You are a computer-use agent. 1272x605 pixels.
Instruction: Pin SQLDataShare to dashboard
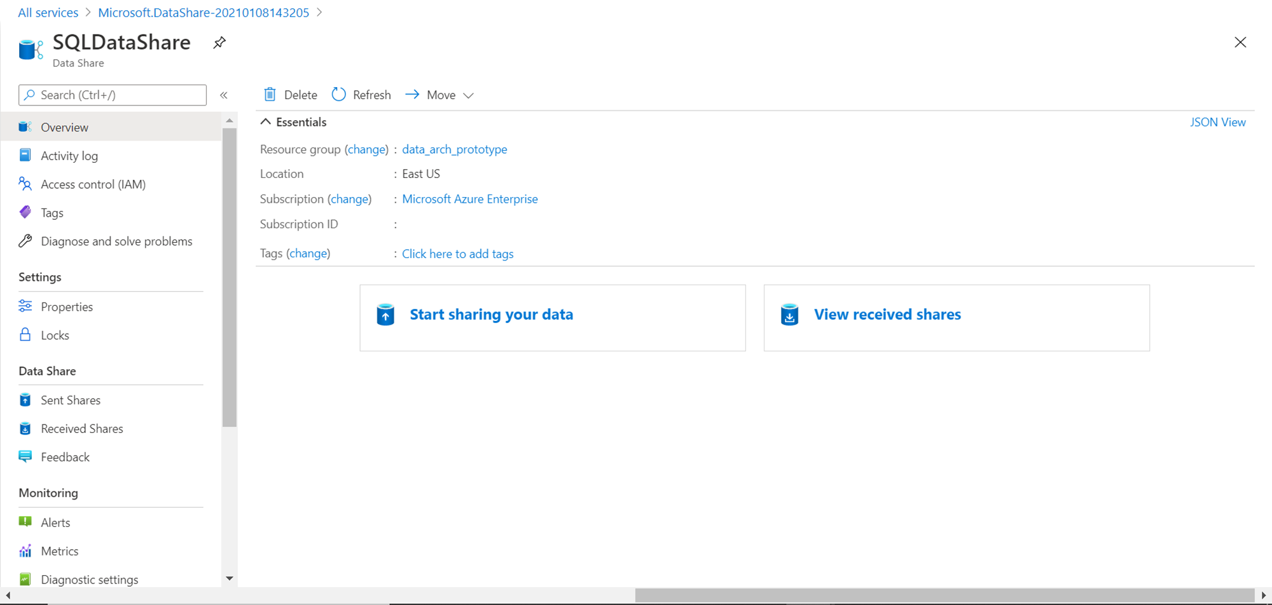(x=219, y=43)
